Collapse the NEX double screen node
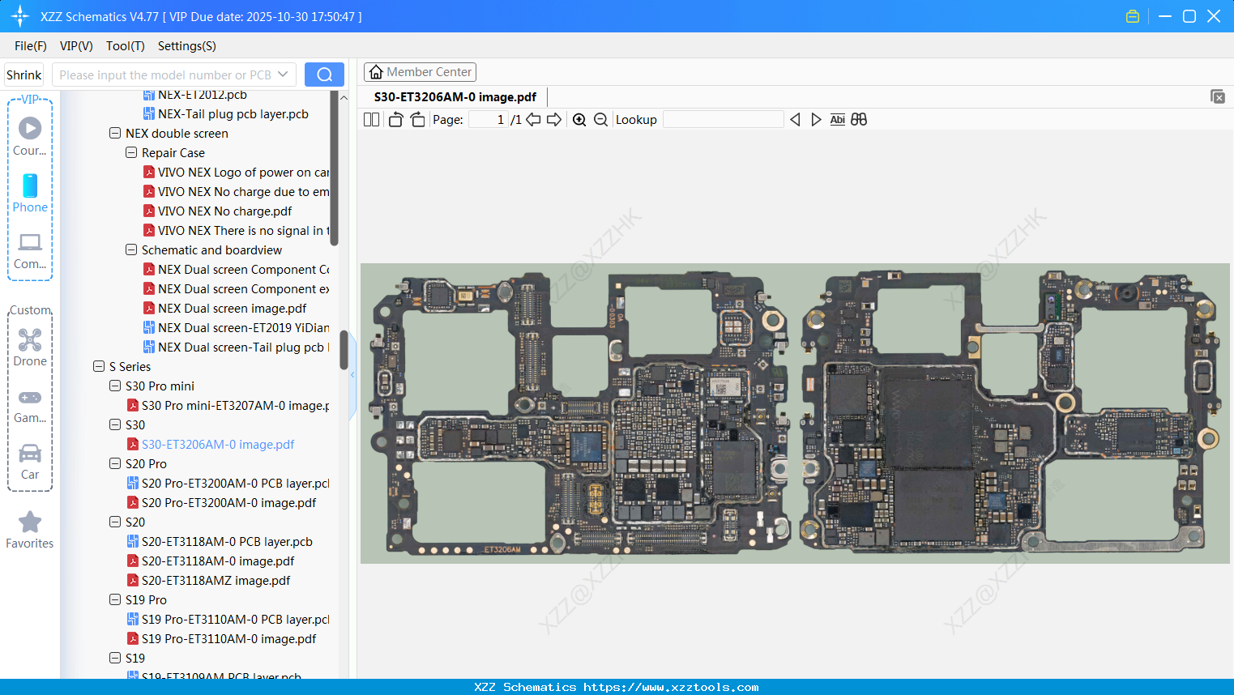The height and width of the screenshot is (695, 1234). coord(115,133)
